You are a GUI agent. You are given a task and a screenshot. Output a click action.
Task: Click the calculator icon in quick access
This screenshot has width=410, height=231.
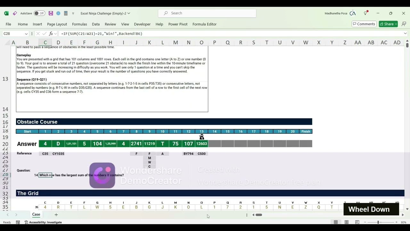coord(66,13)
